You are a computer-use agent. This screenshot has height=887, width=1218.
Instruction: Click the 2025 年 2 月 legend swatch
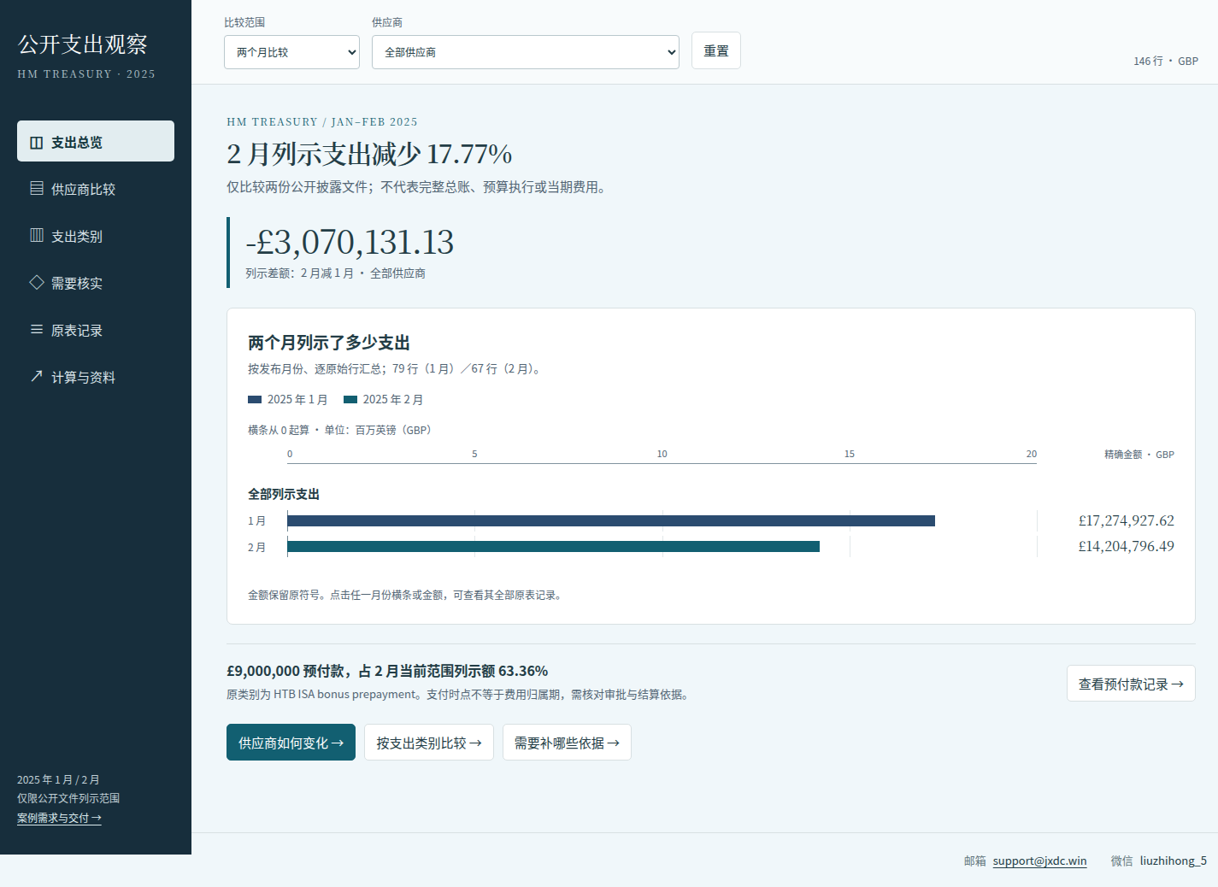click(x=350, y=399)
